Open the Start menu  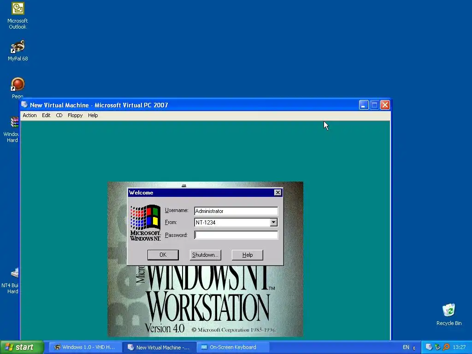(22, 347)
